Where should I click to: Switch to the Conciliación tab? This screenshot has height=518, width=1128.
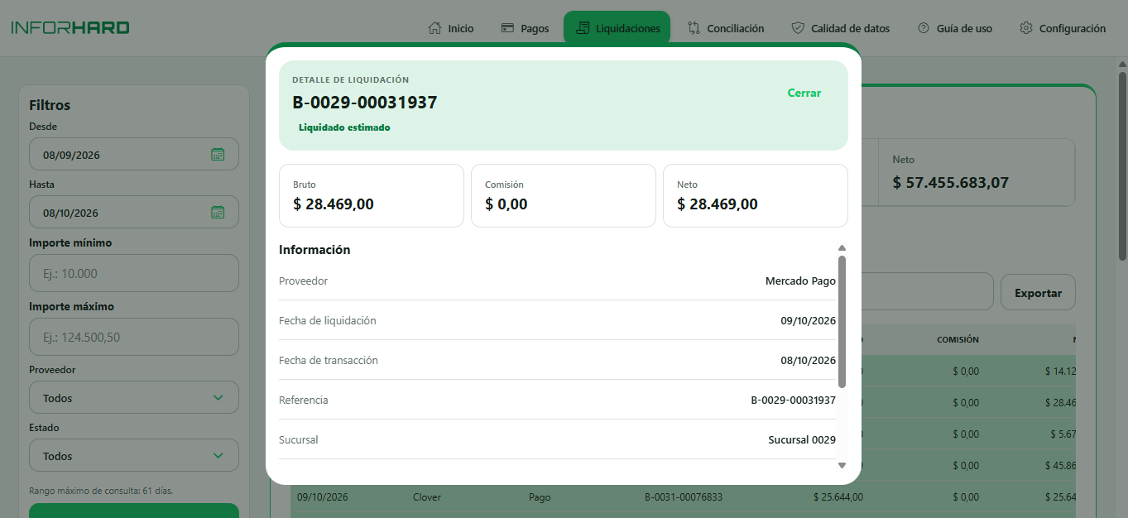[726, 28]
